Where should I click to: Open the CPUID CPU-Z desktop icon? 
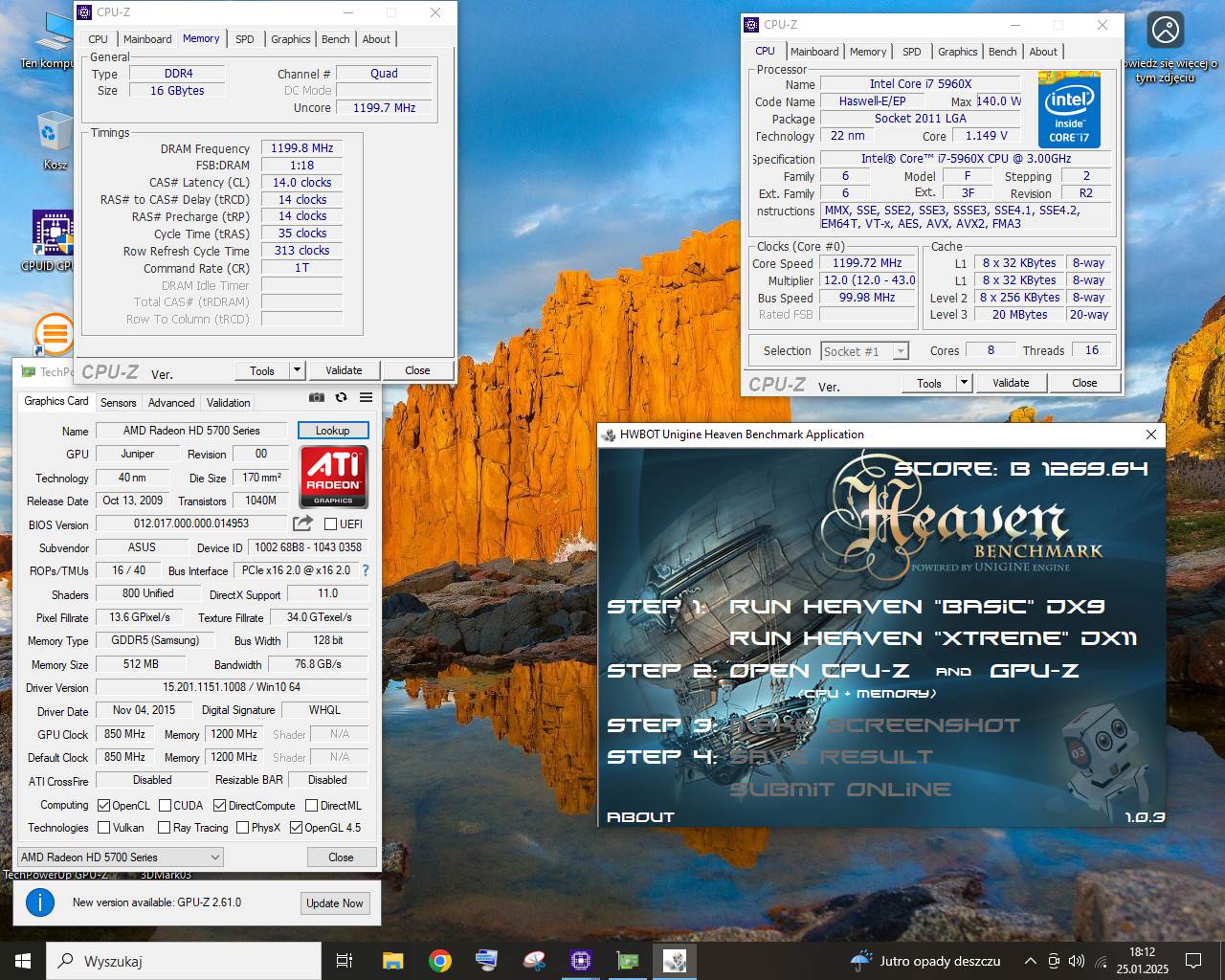point(54,241)
